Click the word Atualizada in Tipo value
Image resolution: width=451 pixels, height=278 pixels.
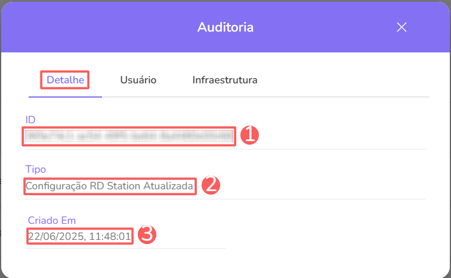(x=168, y=186)
